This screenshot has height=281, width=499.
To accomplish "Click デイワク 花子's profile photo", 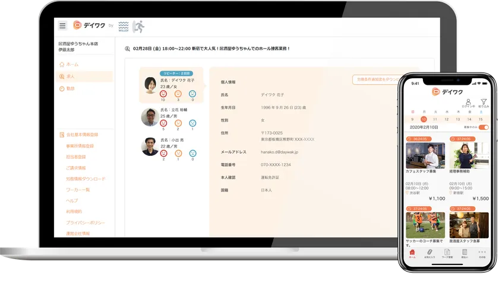I will pyautogui.click(x=150, y=85).
